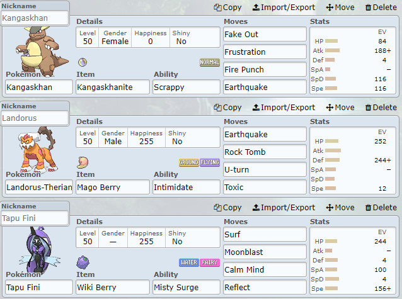
Task: Select the Frustration move slot
Action: point(265,52)
